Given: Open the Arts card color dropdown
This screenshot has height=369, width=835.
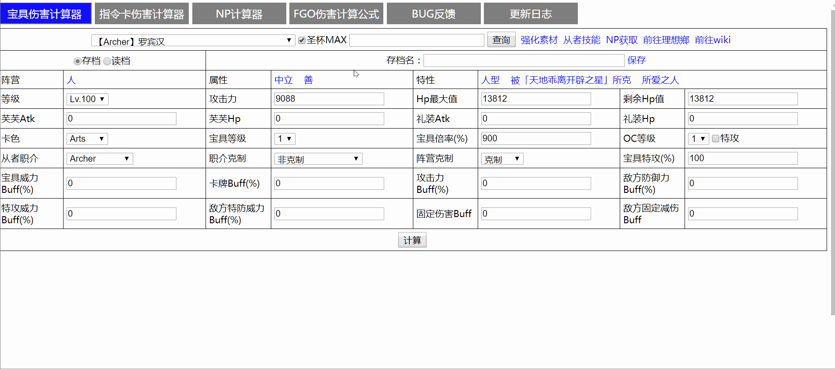Looking at the screenshot, I should [87, 139].
